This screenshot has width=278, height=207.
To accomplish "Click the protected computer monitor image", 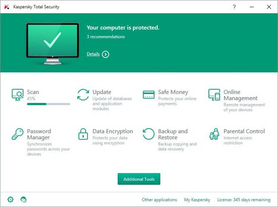I will [53, 43].
